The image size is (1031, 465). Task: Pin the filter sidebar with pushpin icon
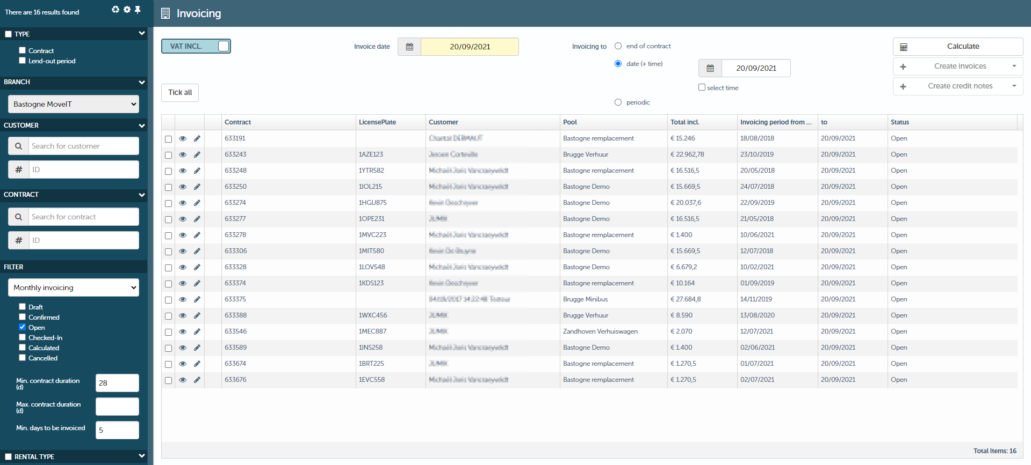tap(138, 10)
